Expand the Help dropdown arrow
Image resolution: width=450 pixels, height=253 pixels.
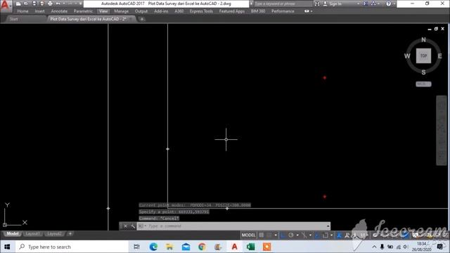tap(394, 4)
